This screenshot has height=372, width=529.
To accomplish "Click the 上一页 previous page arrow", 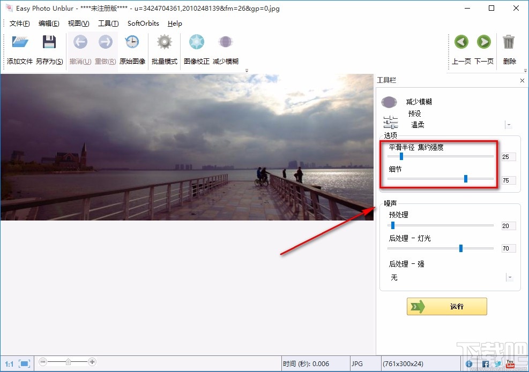I will point(462,42).
